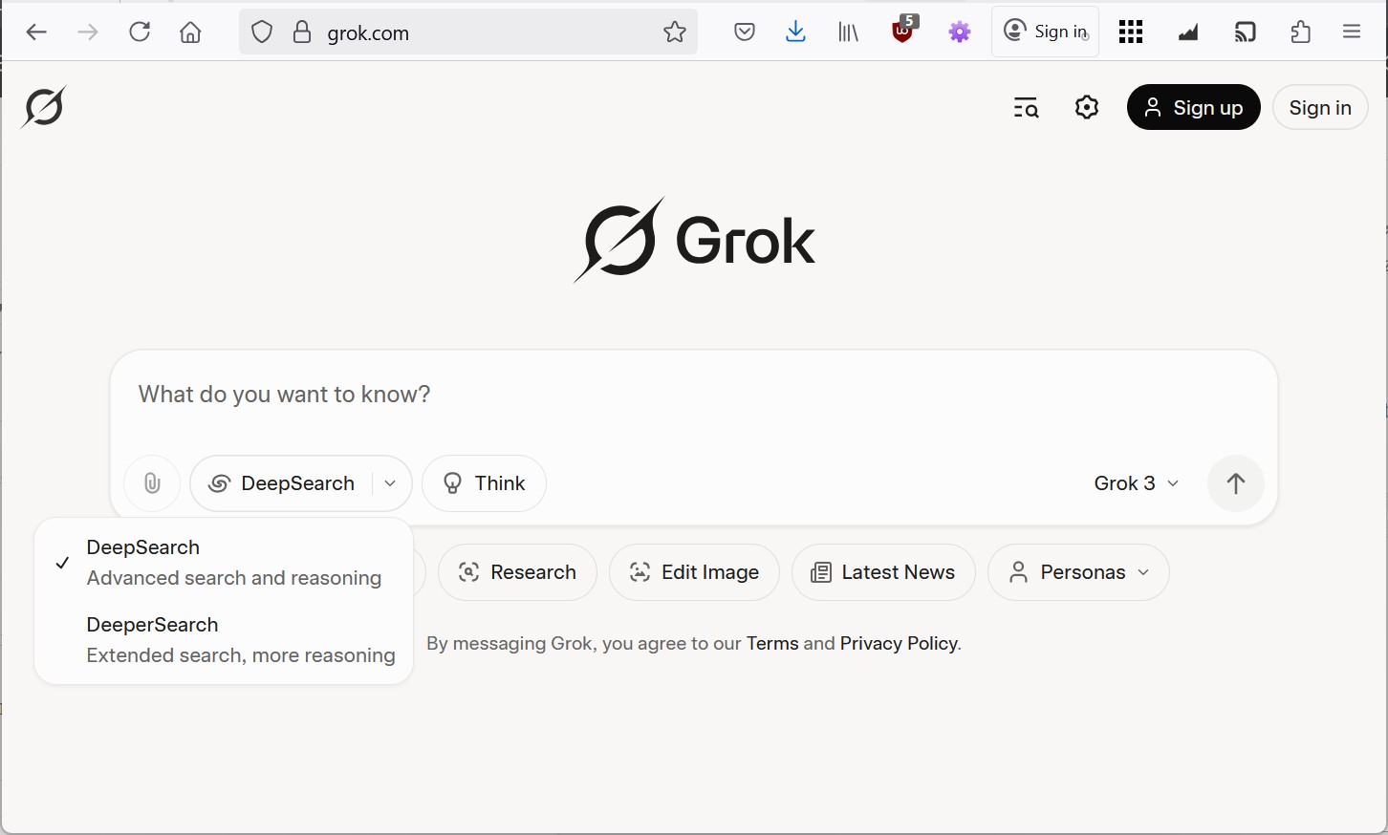Click the Grok logo in top left
The image size is (1388, 835).
[x=44, y=106]
